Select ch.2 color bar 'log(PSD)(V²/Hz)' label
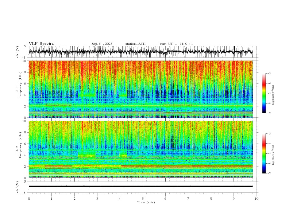Screen dimensions: 289x223 click(273, 155)
